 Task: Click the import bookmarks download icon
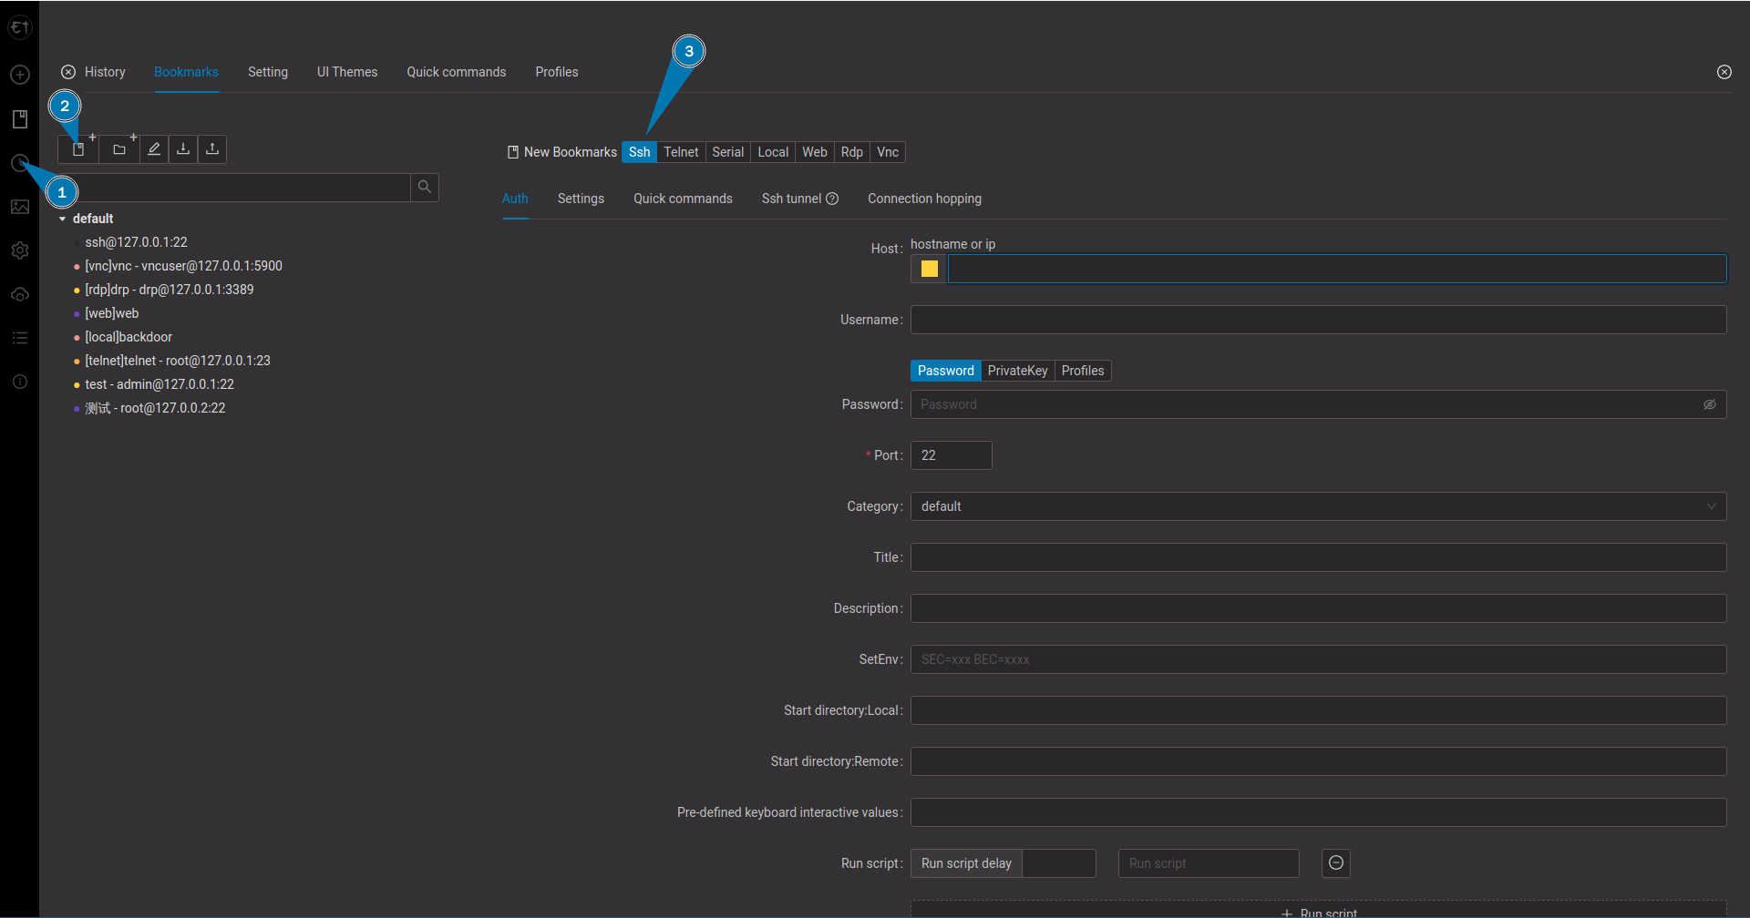coord(183,149)
